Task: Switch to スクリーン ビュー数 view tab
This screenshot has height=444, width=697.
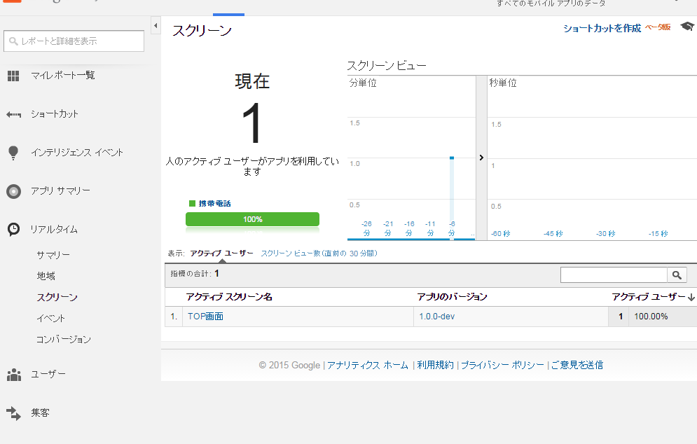Action: (318, 254)
